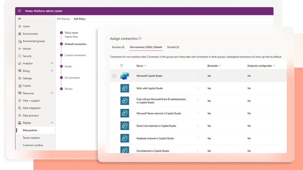Collapse the navigation hamburger menu
The height and width of the screenshot is (170, 303).
pyautogui.click(x=20, y=19)
